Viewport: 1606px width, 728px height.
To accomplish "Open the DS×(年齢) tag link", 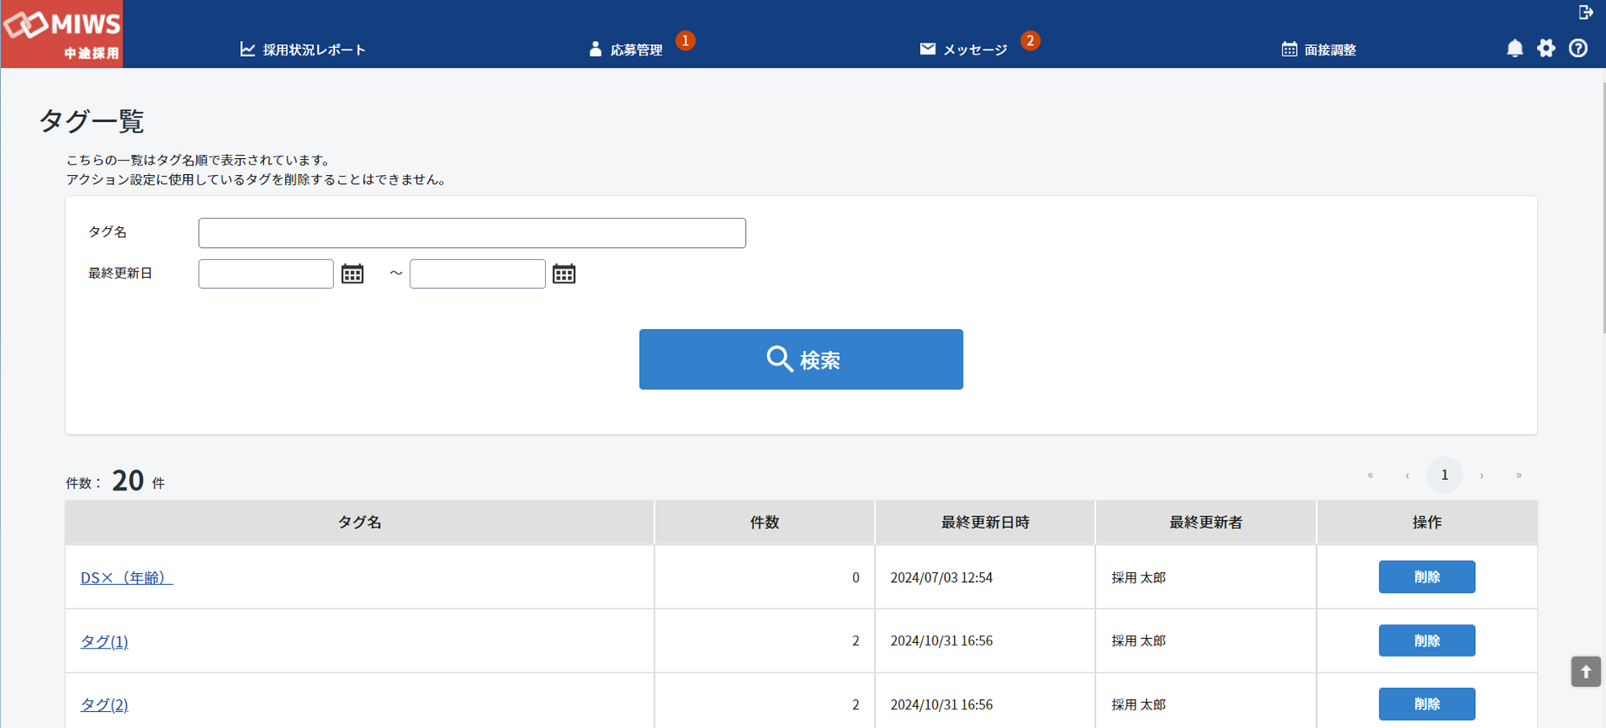I will click(x=126, y=578).
